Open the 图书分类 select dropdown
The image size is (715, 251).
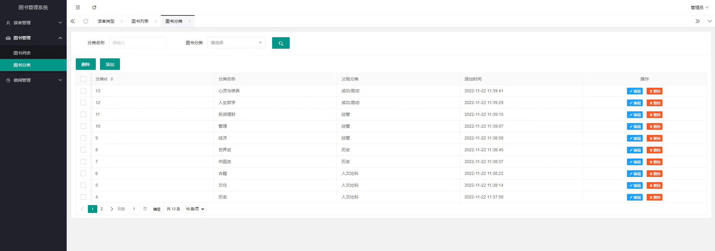point(236,43)
